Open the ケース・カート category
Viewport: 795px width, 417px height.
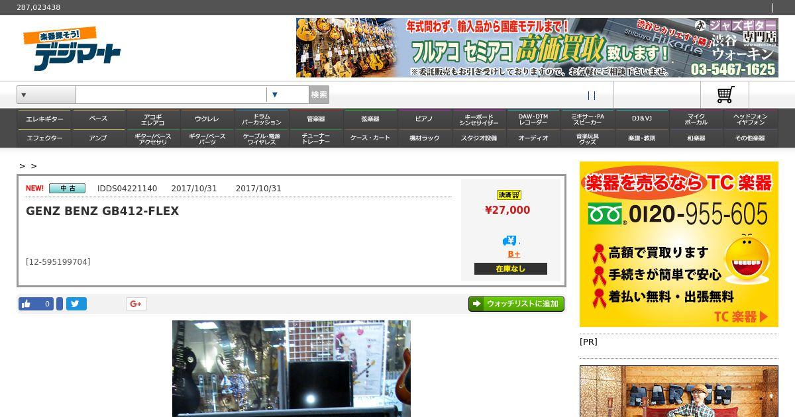tap(370, 138)
